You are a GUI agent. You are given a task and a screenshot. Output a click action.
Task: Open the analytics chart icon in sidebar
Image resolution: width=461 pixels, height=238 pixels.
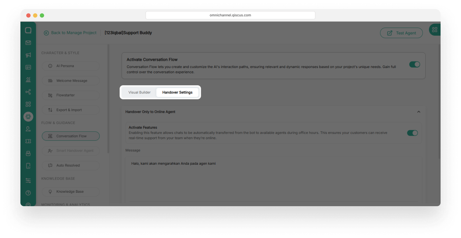tap(28, 80)
